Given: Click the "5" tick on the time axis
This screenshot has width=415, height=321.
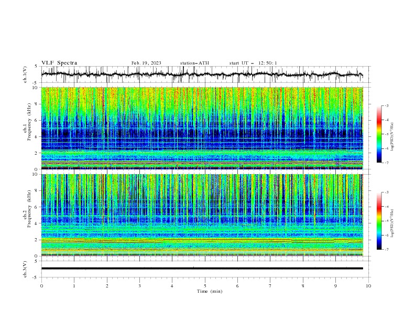Looking at the screenshot, I should point(205,286).
